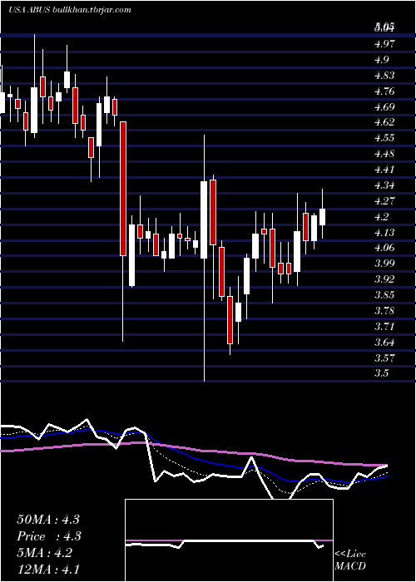Click the 3.71 price axis label

pos(384,326)
